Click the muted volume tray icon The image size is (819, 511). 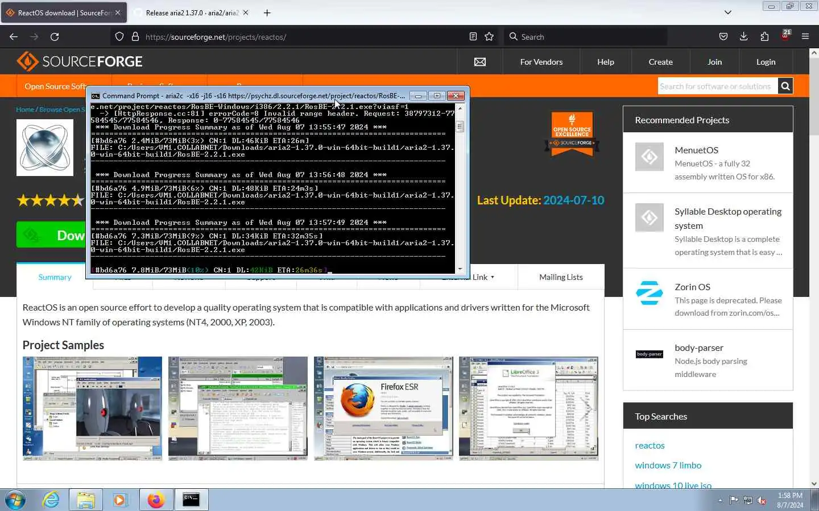point(762,500)
